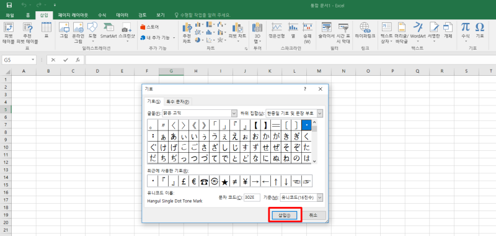Switch to the Formulas (수식) ribbon tab
The width and height of the screenshot is (496, 236).
pyautogui.click(x=102, y=15)
